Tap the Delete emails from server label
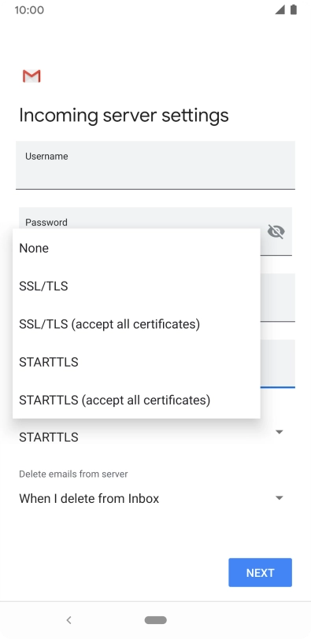Viewport: 311px width, 639px height. [73, 474]
